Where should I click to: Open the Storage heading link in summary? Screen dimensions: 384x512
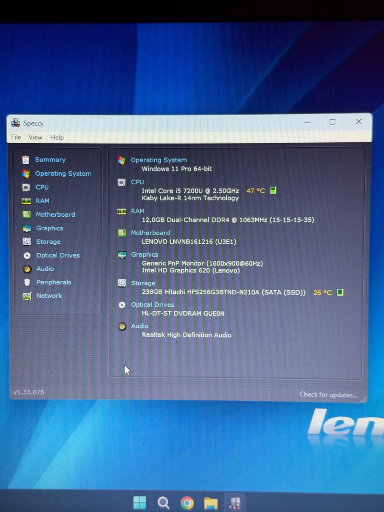[x=143, y=283]
